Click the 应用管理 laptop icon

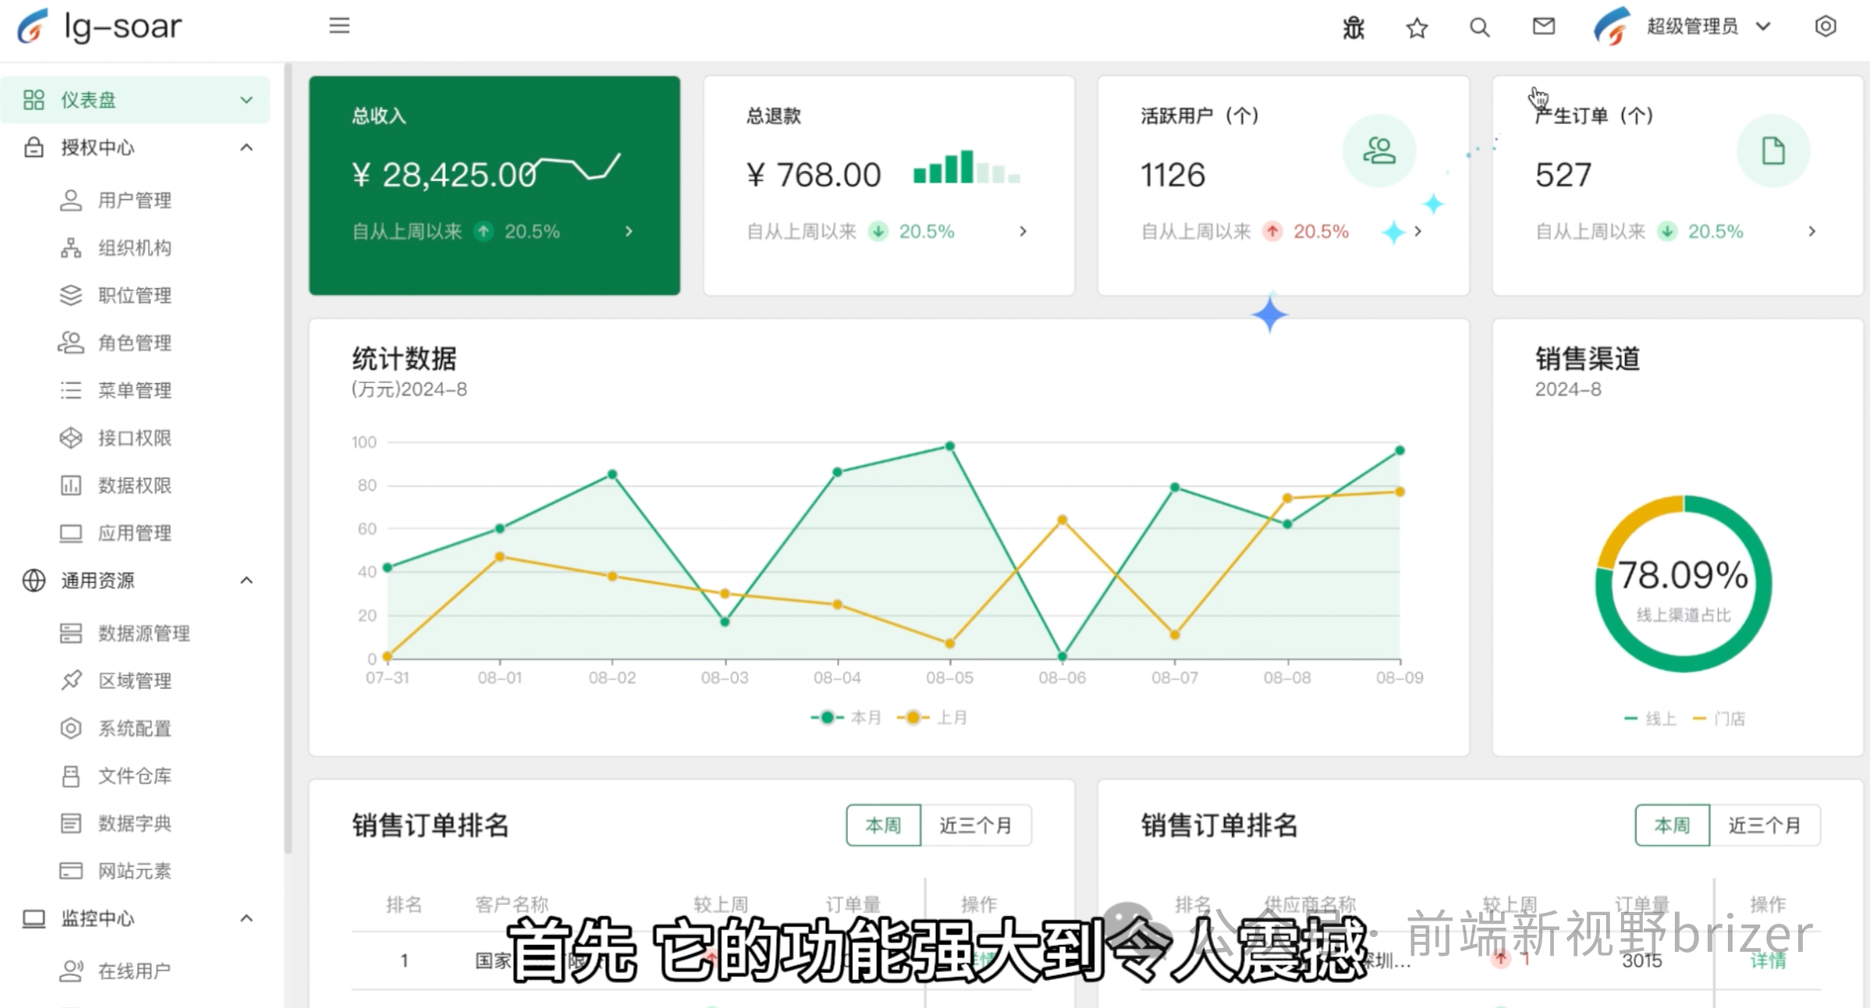point(71,534)
